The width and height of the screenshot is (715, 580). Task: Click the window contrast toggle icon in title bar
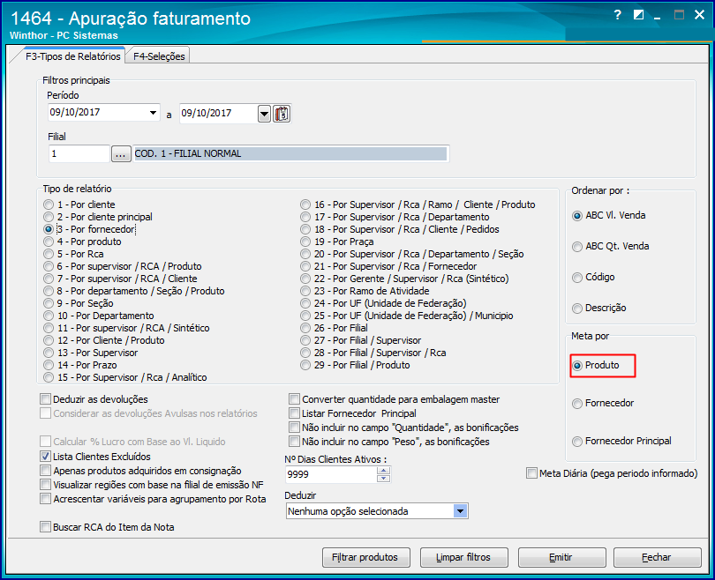click(x=638, y=15)
